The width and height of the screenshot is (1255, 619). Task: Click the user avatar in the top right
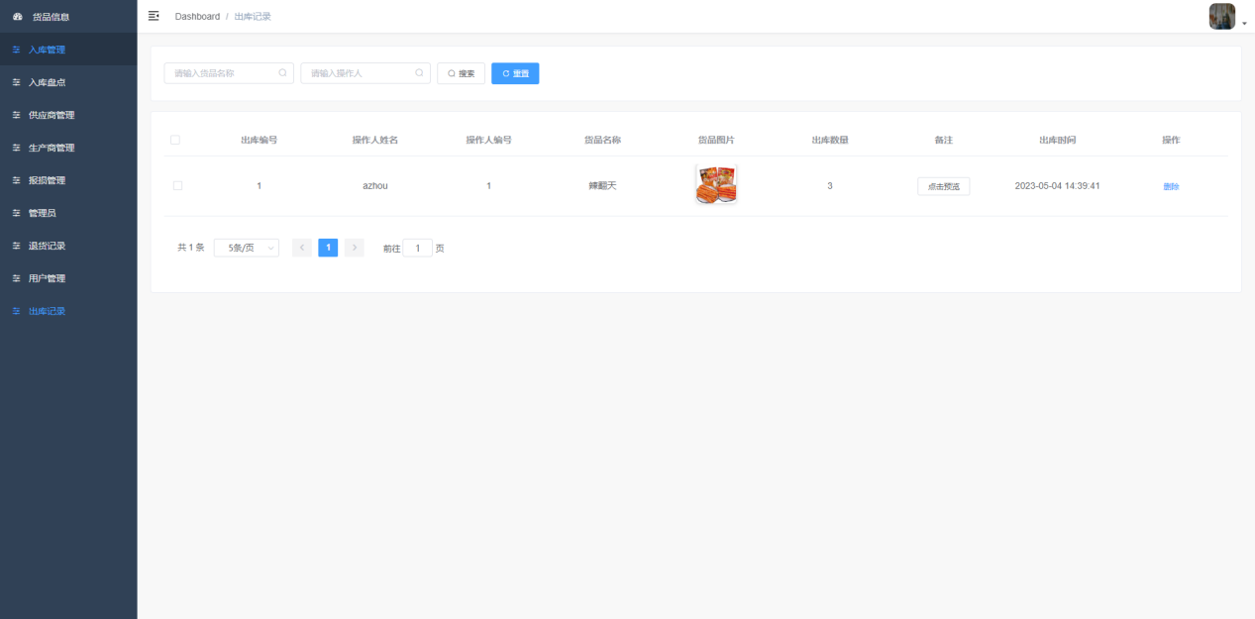(x=1221, y=16)
